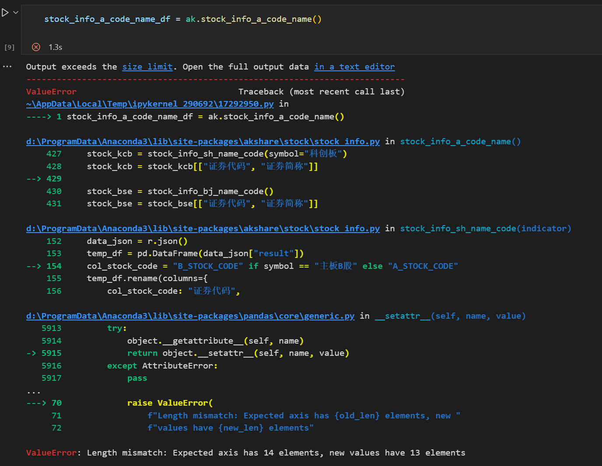Open full output in a text editor
The height and width of the screenshot is (466, 602).
354,66
